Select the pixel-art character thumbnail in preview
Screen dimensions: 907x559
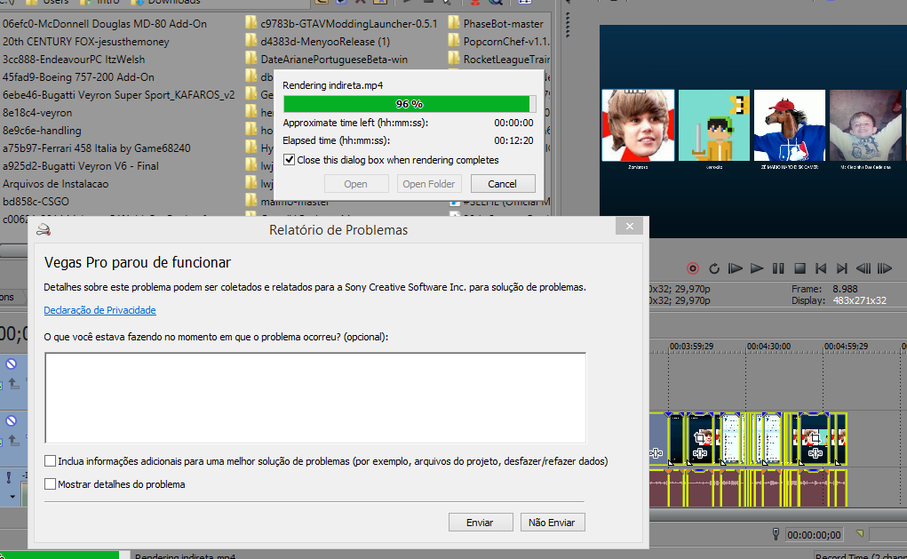click(x=714, y=125)
